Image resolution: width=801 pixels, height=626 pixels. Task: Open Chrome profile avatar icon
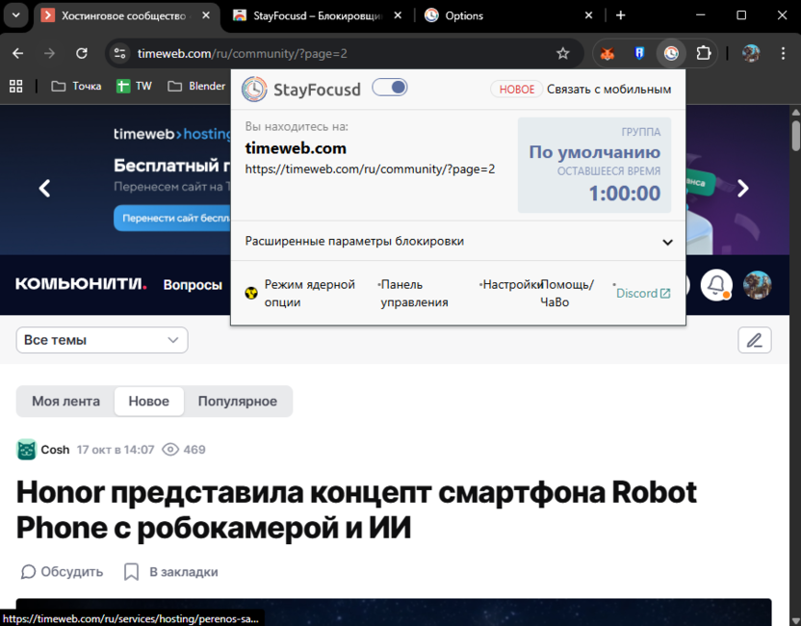(750, 53)
